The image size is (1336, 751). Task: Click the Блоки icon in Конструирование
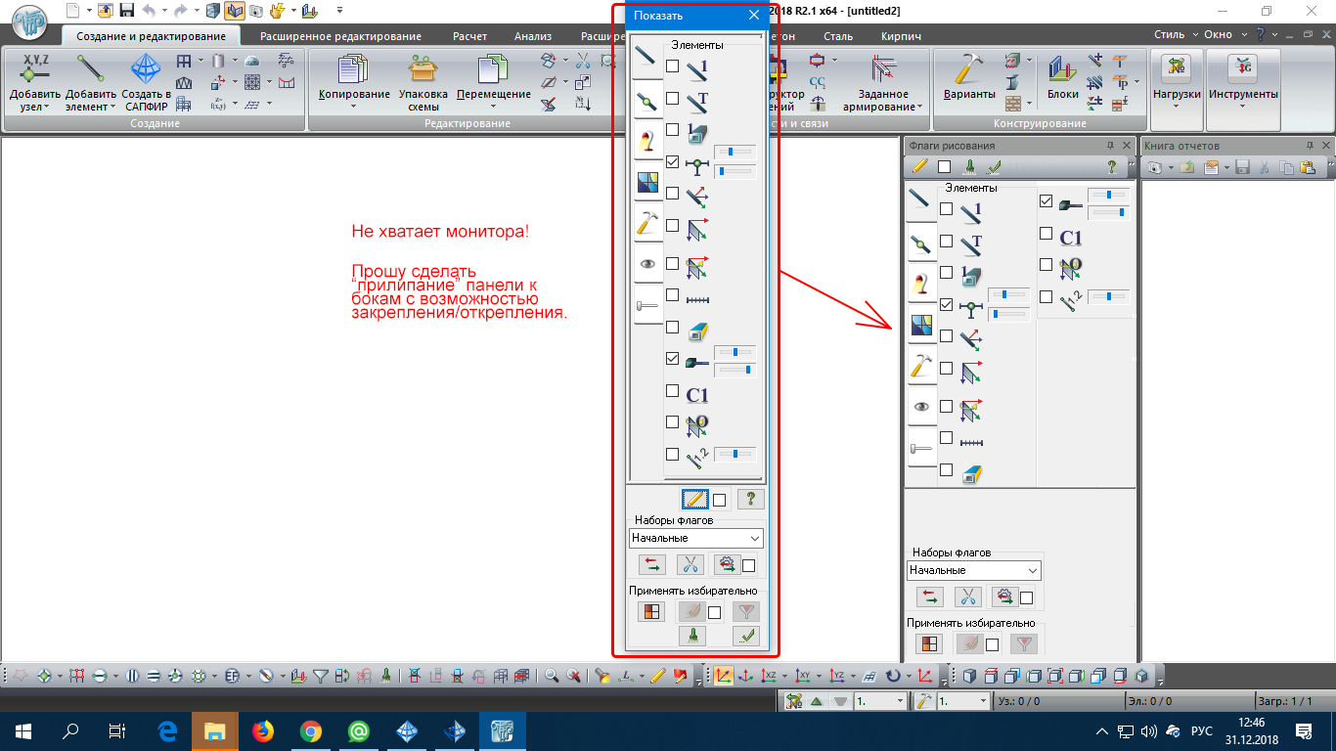click(1062, 71)
